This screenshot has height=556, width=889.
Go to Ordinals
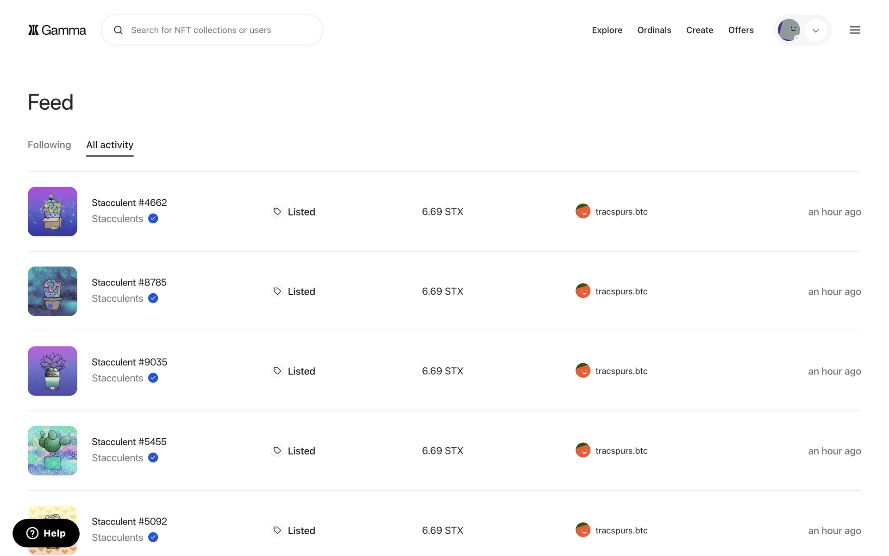point(654,30)
